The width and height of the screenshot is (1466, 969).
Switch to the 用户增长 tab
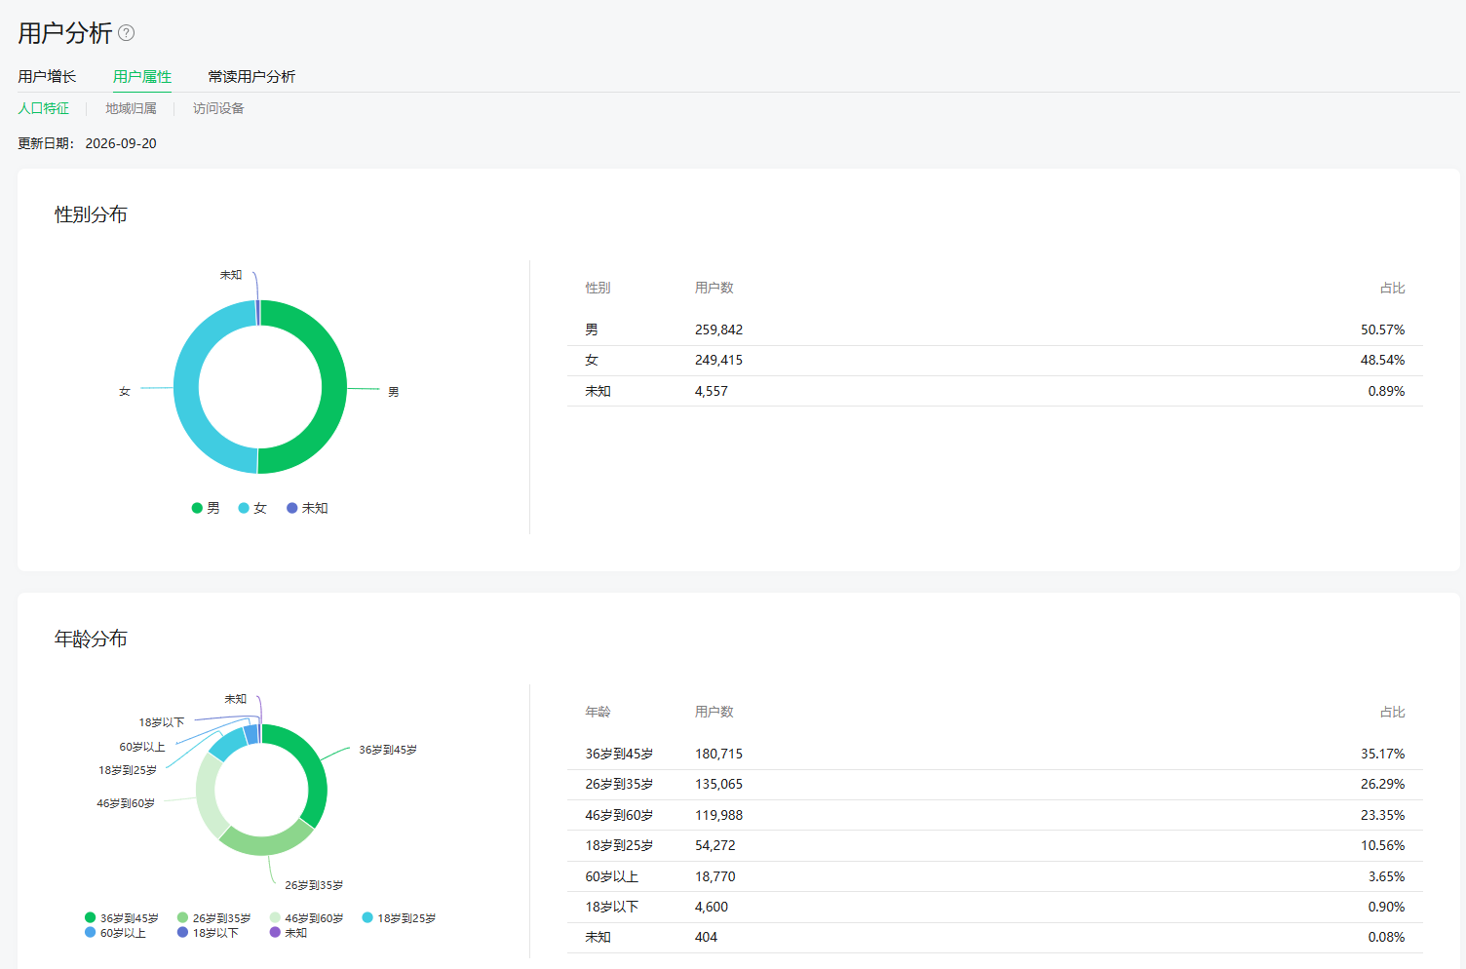coord(47,76)
